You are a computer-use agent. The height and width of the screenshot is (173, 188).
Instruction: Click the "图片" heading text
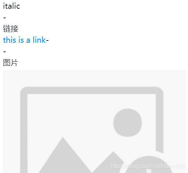pos(11,62)
